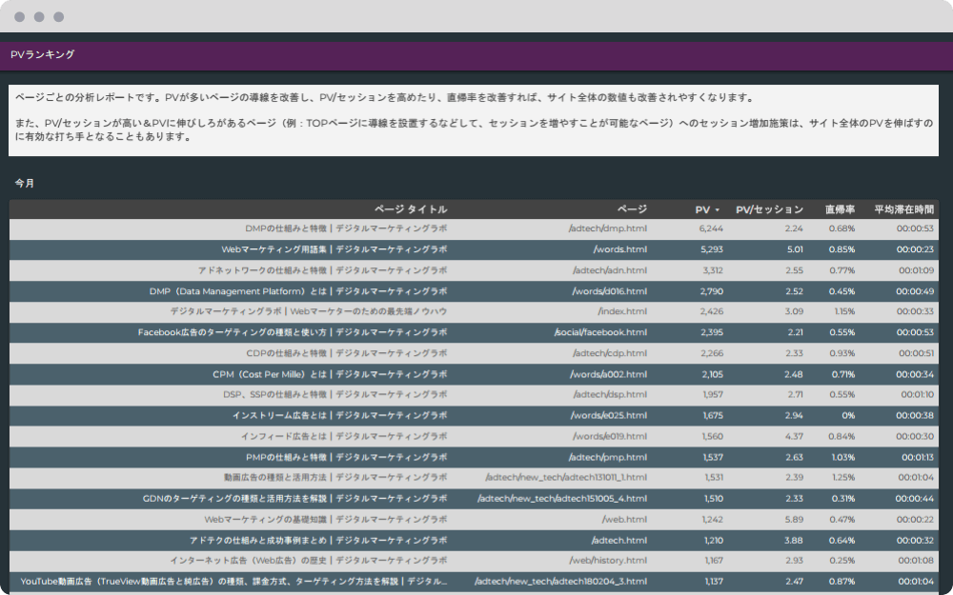Sort table by 平均滞在時間 column header

point(903,209)
